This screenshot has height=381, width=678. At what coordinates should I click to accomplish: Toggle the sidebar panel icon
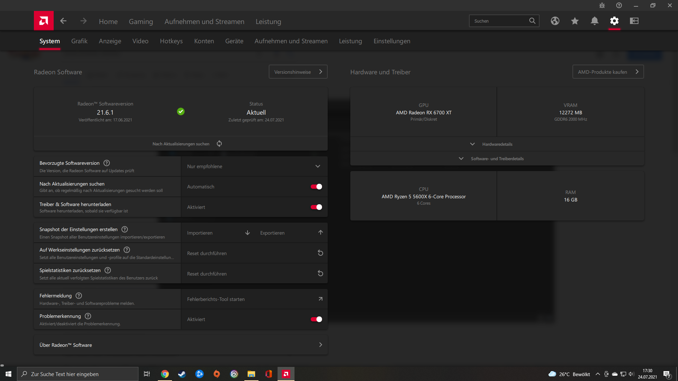coord(634,21)
